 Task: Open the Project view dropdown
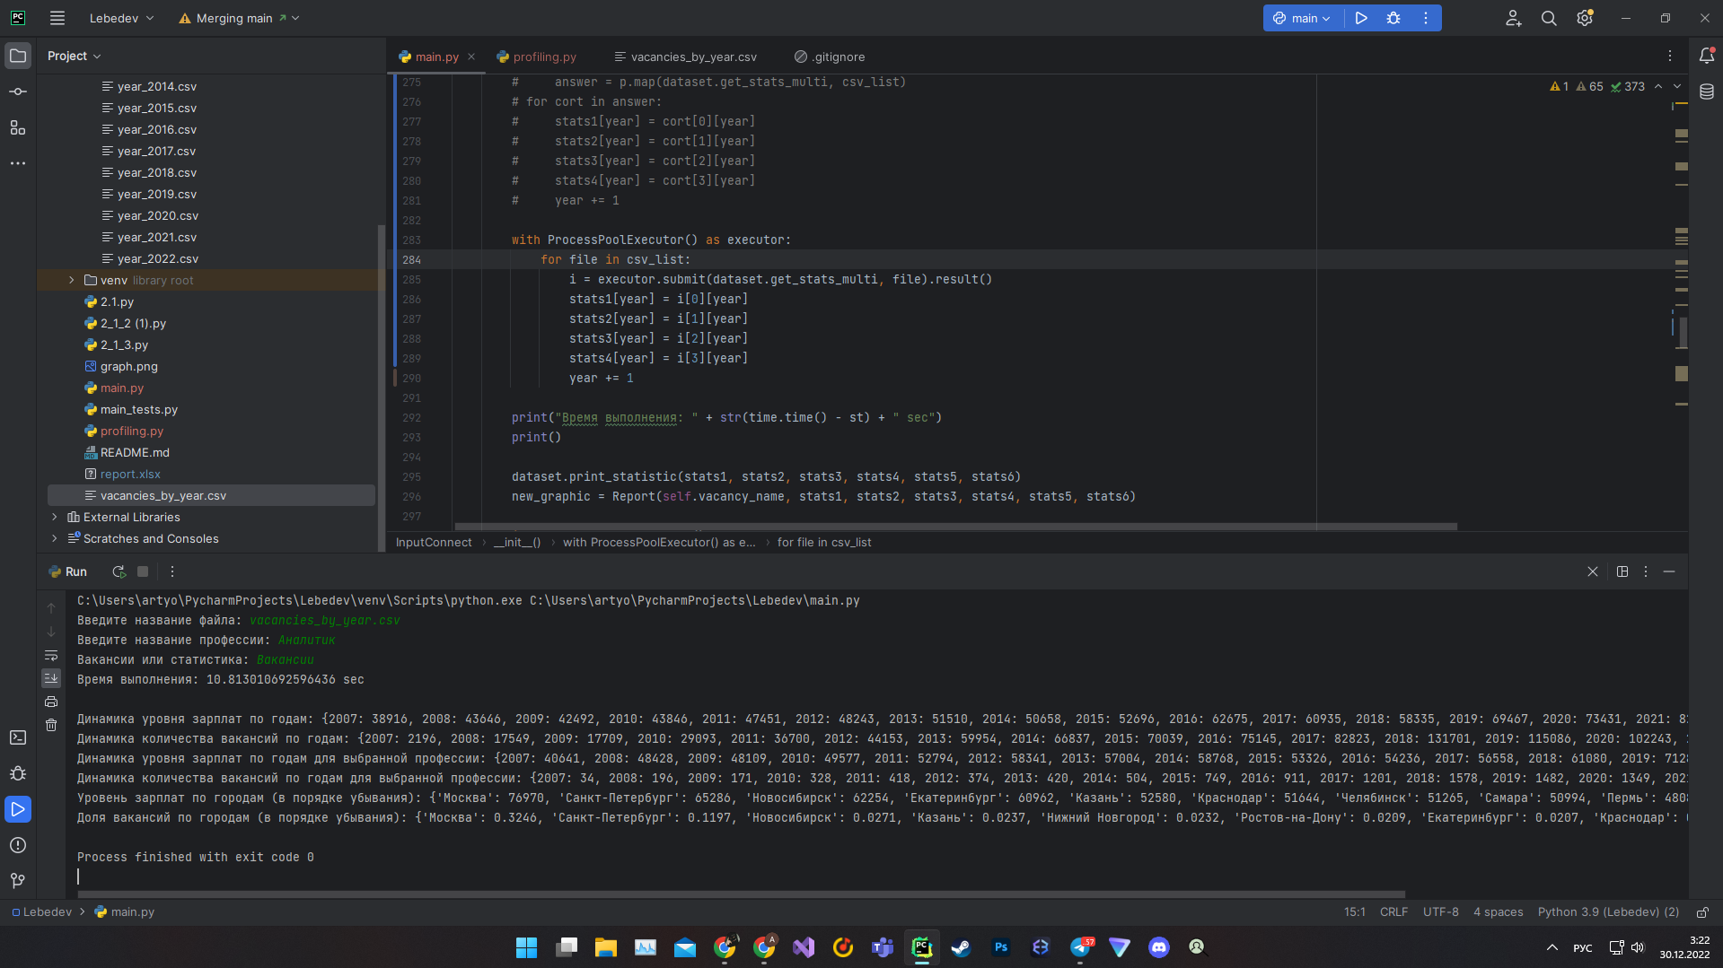(x=74, y=55)
